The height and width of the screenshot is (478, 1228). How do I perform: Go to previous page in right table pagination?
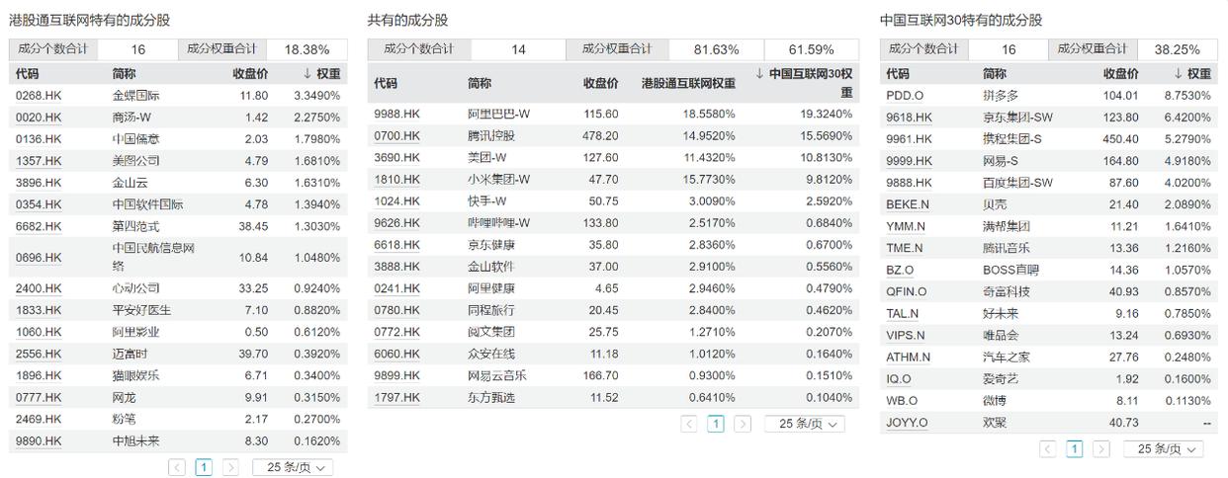[x=1048, y=448]
